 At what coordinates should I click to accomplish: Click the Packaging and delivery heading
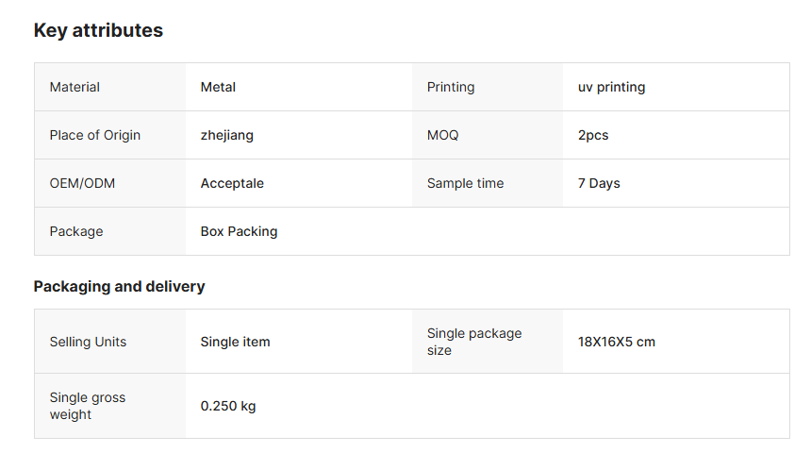(x=119, y=286)
